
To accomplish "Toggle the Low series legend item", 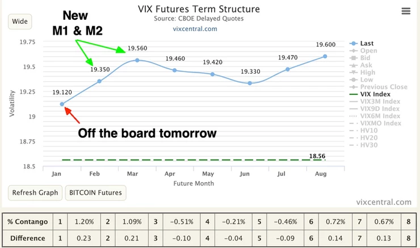I will point(367,79).
